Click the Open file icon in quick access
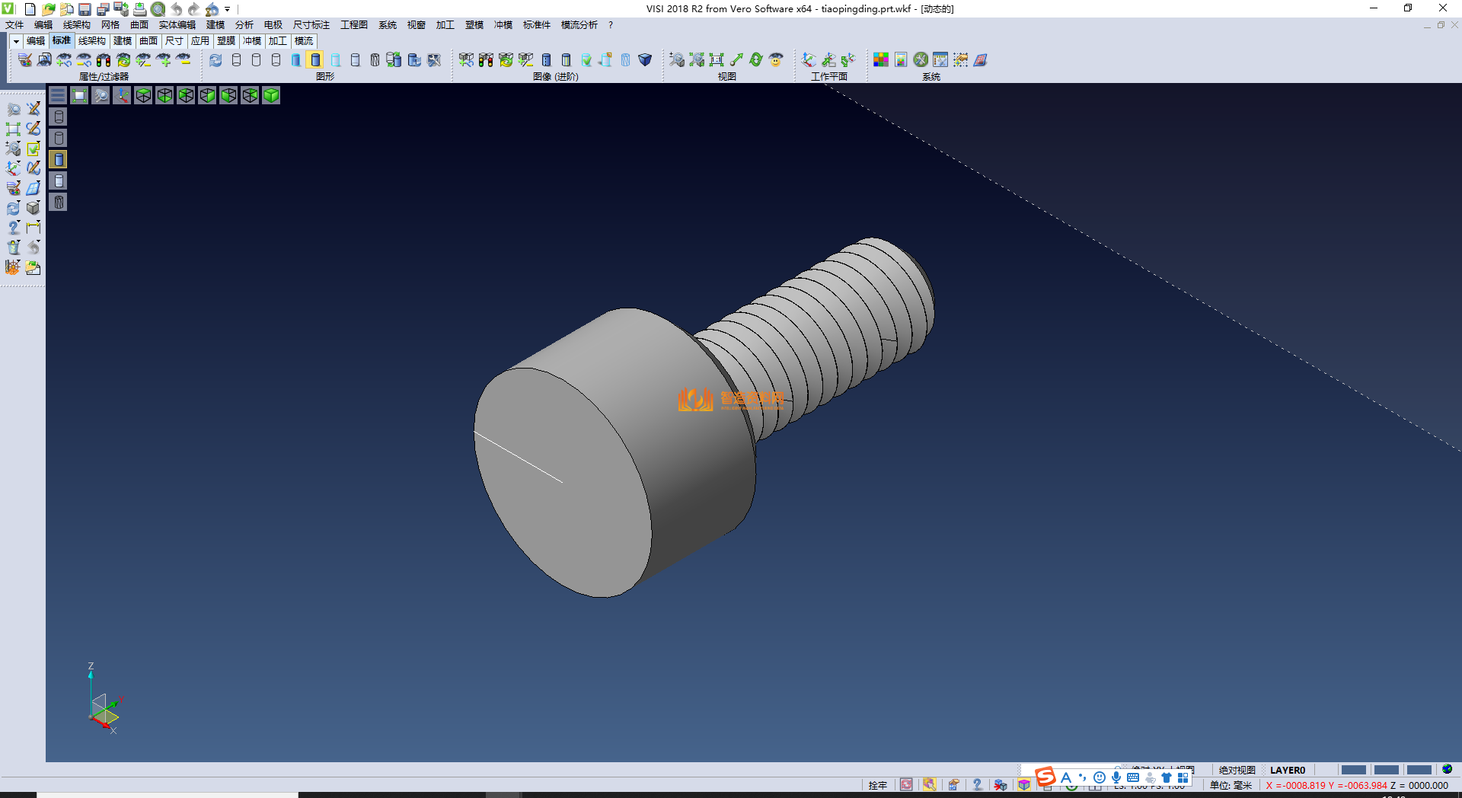 (x=48, y=9)
